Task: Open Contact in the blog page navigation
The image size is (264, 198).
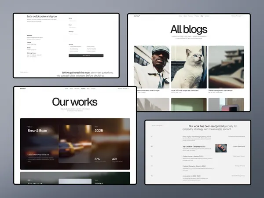Action: click(207, 16)
